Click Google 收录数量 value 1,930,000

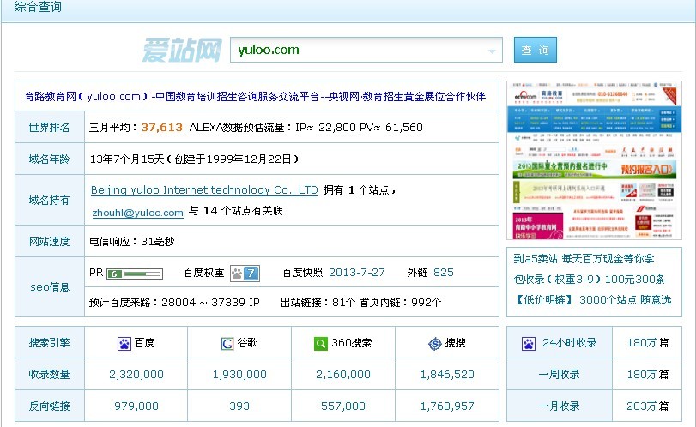coord(239,374)
